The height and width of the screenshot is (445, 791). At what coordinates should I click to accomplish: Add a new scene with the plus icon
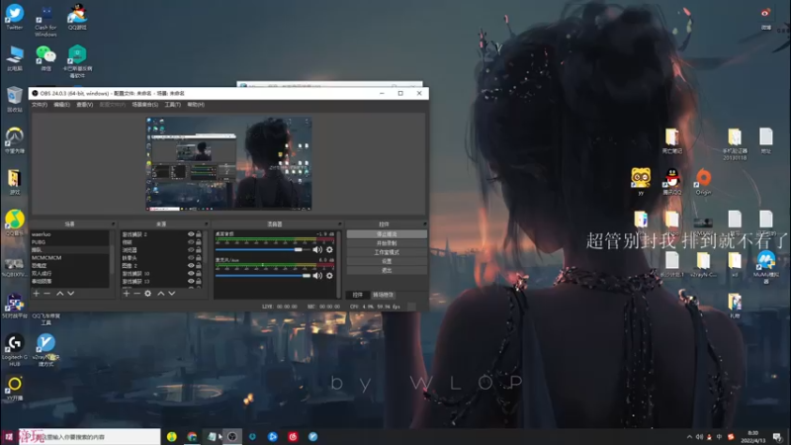(x=36, y=293)
